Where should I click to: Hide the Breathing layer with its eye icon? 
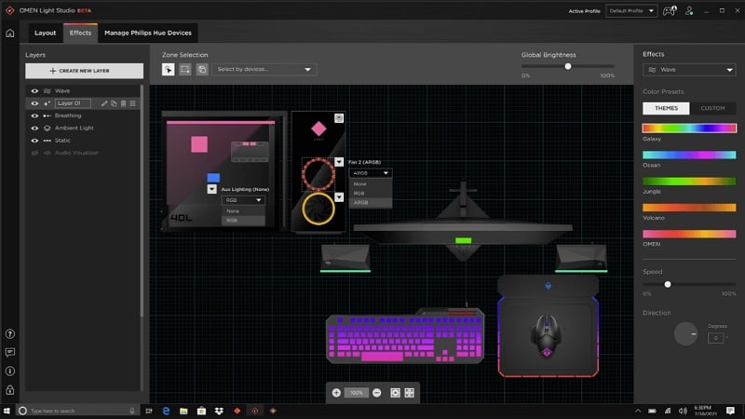(x=34, y=115)
